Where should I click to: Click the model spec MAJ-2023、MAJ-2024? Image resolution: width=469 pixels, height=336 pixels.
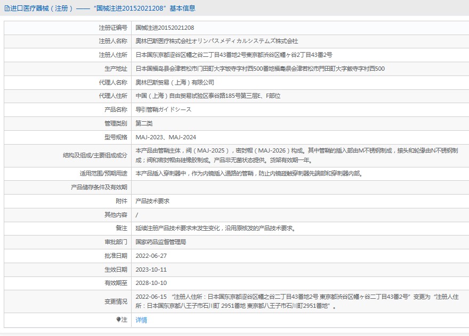(166, 137)
